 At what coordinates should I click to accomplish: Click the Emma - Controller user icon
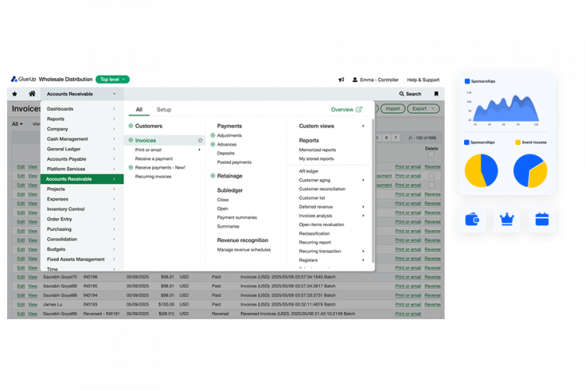(x=355, y=80)
